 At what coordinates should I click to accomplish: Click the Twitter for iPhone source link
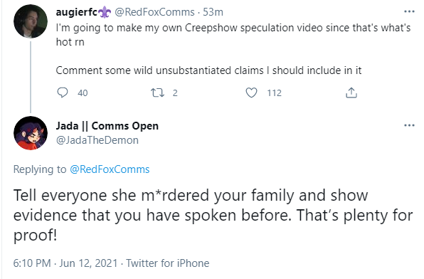click(168, 263)
